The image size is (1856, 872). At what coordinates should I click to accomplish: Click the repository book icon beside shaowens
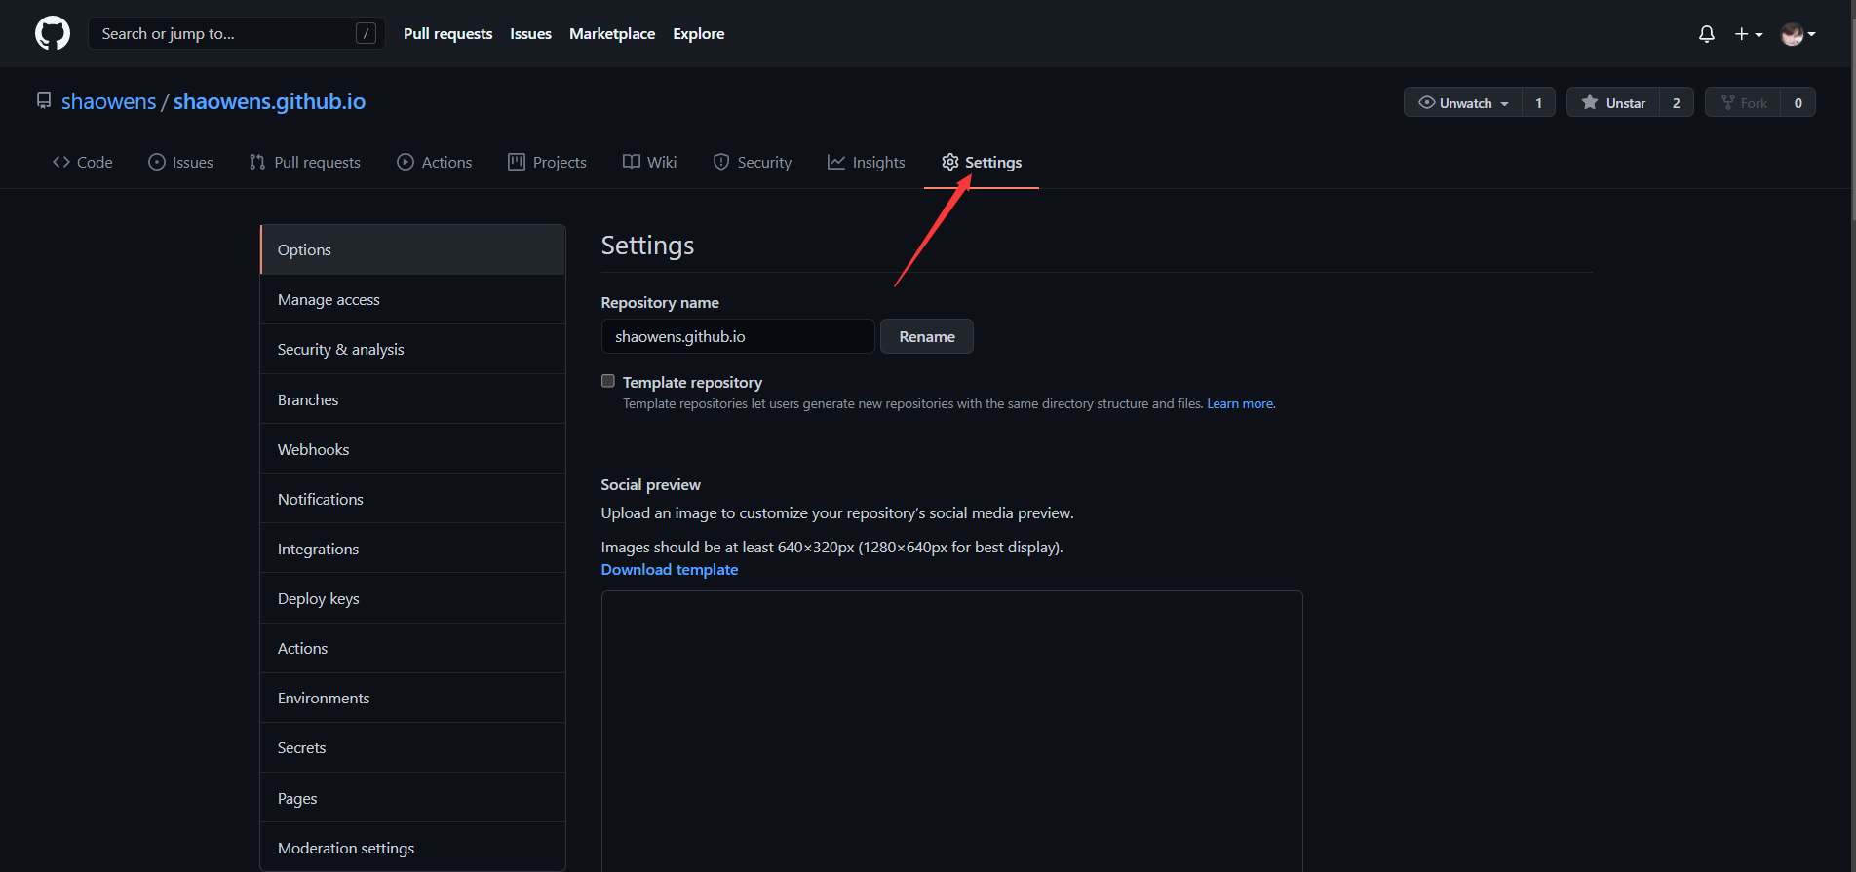tap(44, 100)
